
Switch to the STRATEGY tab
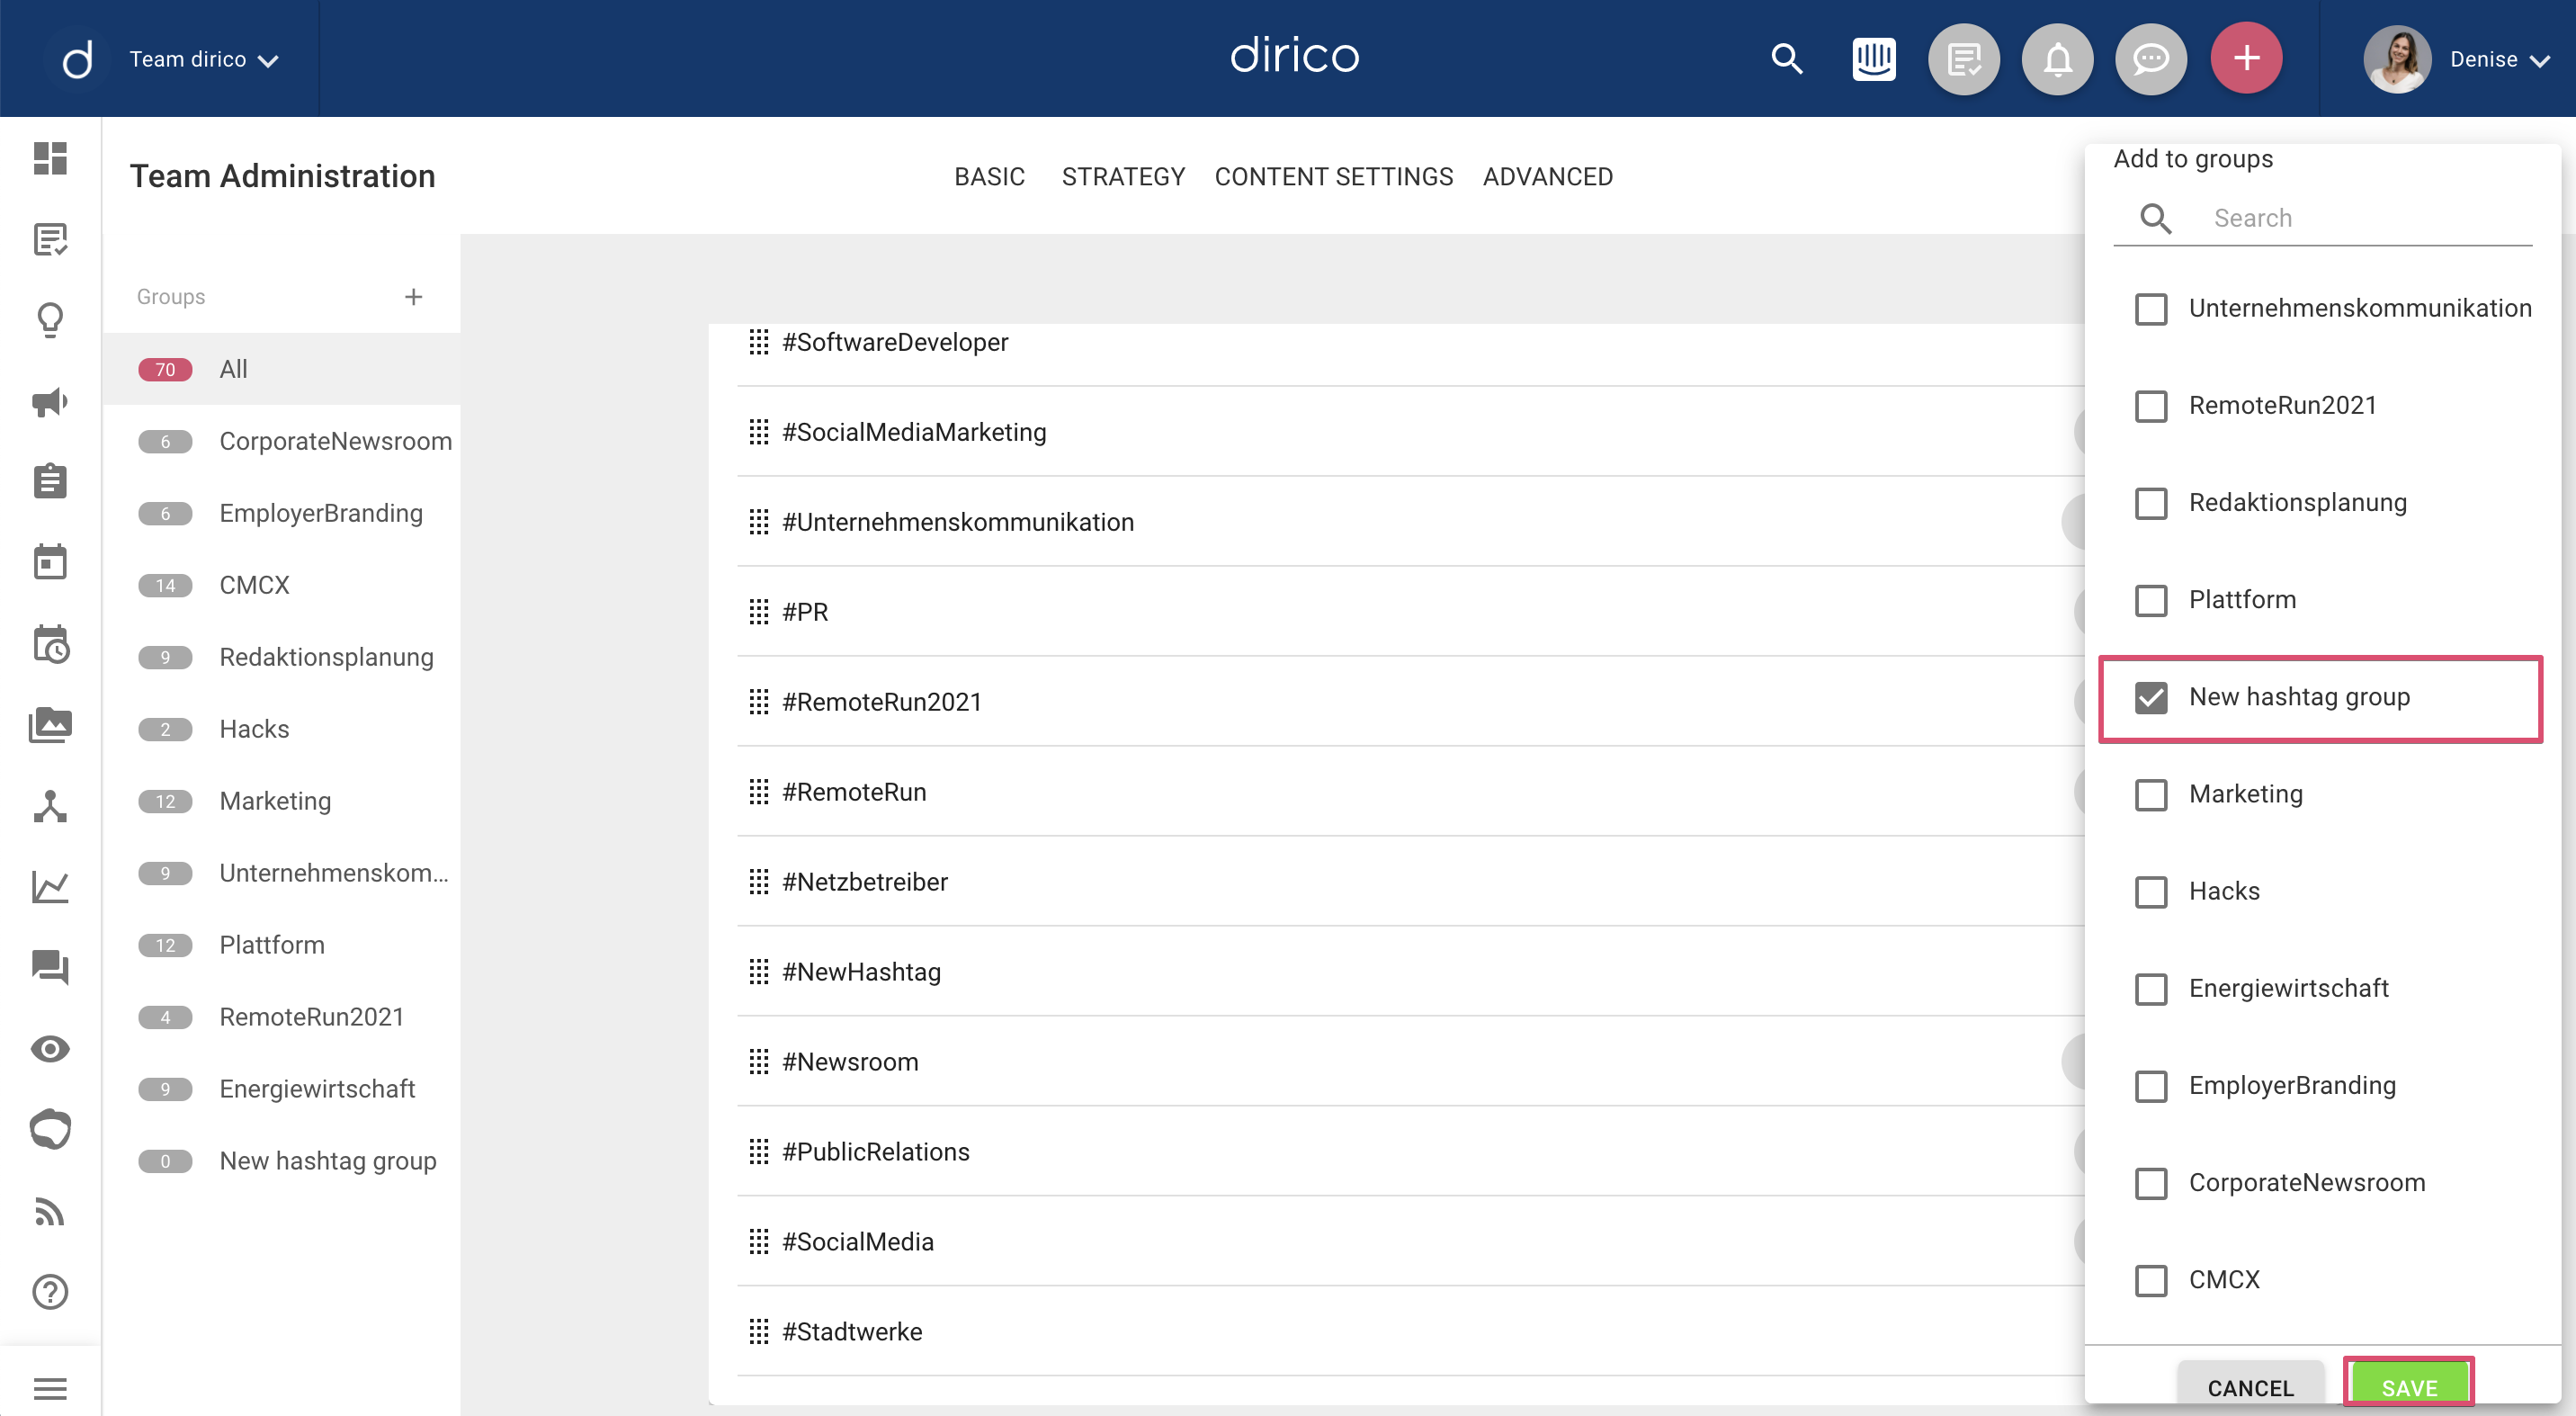pos(1123,177)
